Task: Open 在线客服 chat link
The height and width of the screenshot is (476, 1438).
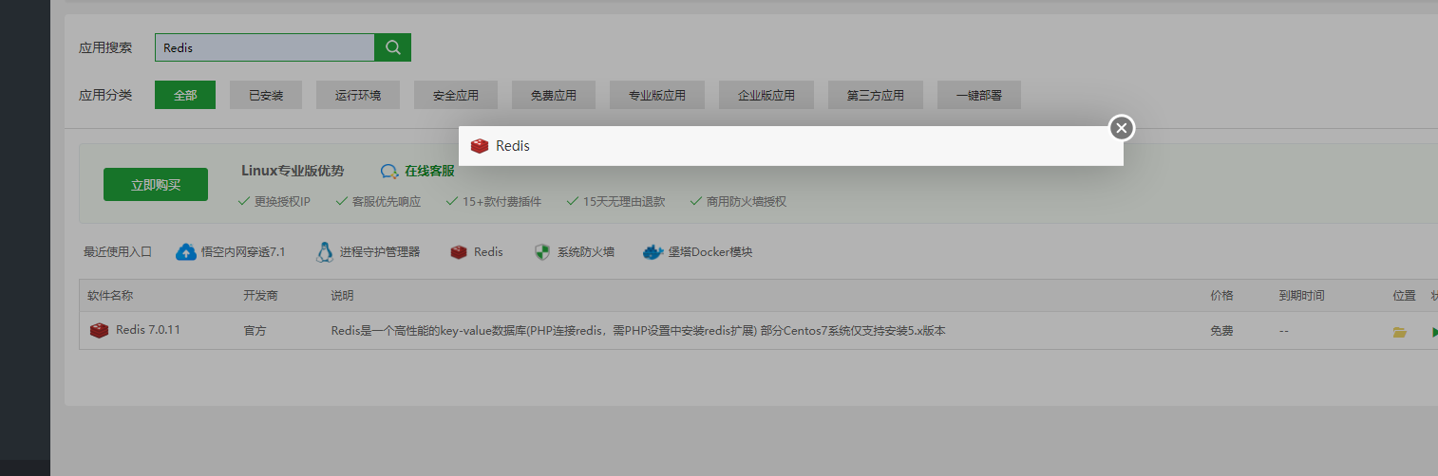Action: (429, 171)
